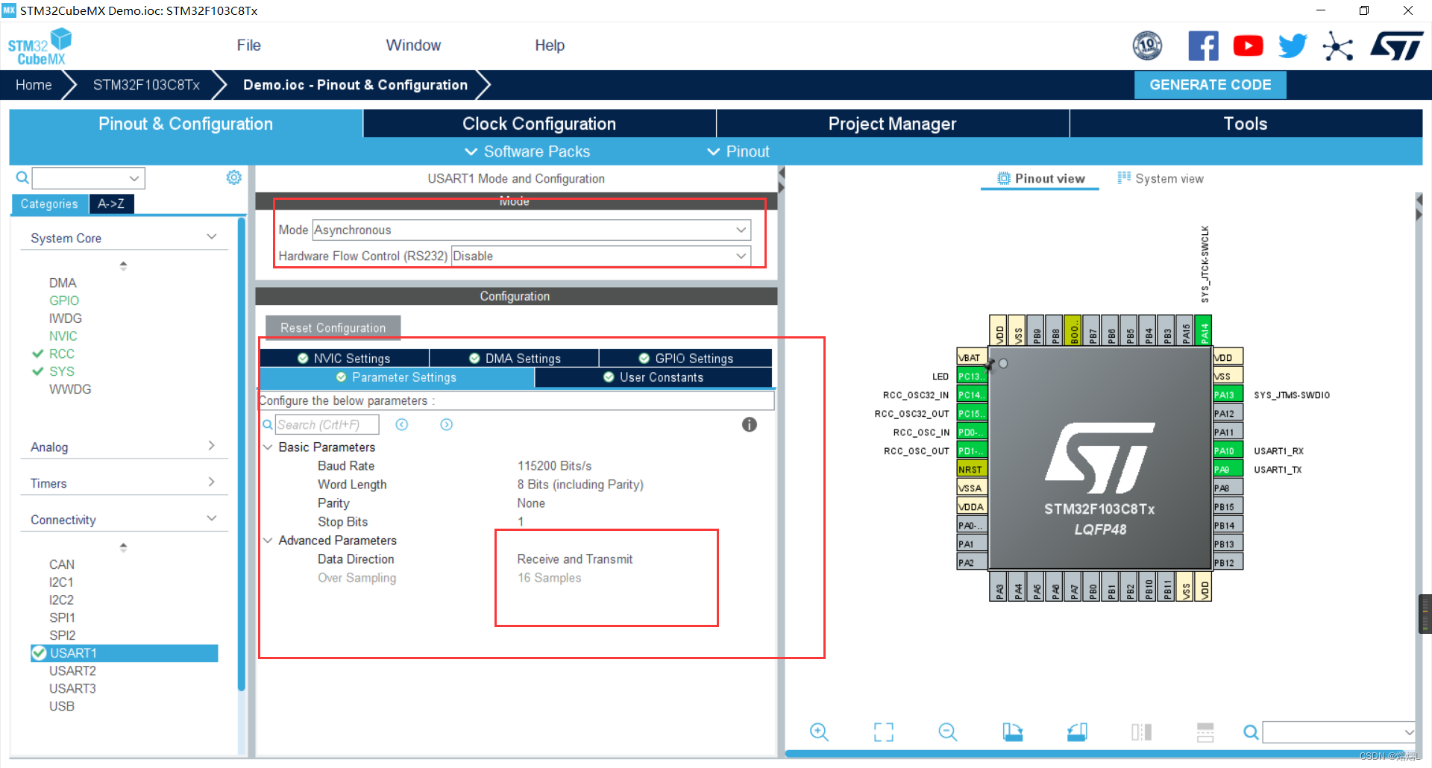Click the GENERATE CODE button
The height and width of the screenshot is (768, 1432).
coord(1210,85)
